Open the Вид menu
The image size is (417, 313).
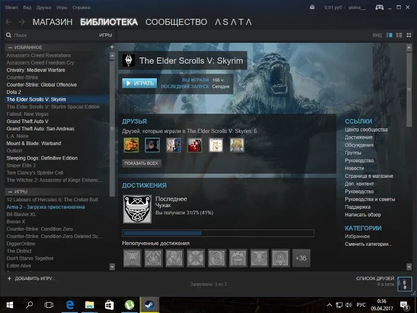coord(27,7)
